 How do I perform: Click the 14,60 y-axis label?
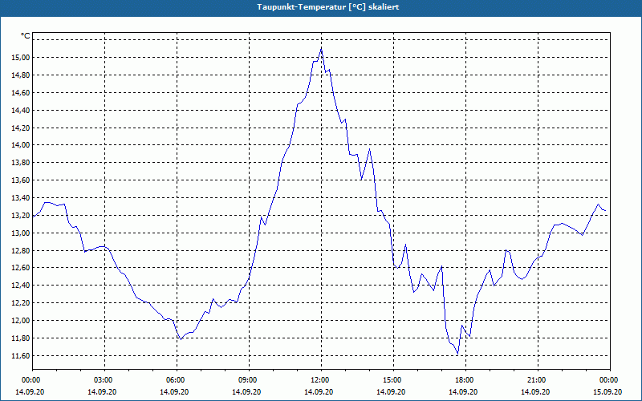pyautogui.click(x=22, y=93)
